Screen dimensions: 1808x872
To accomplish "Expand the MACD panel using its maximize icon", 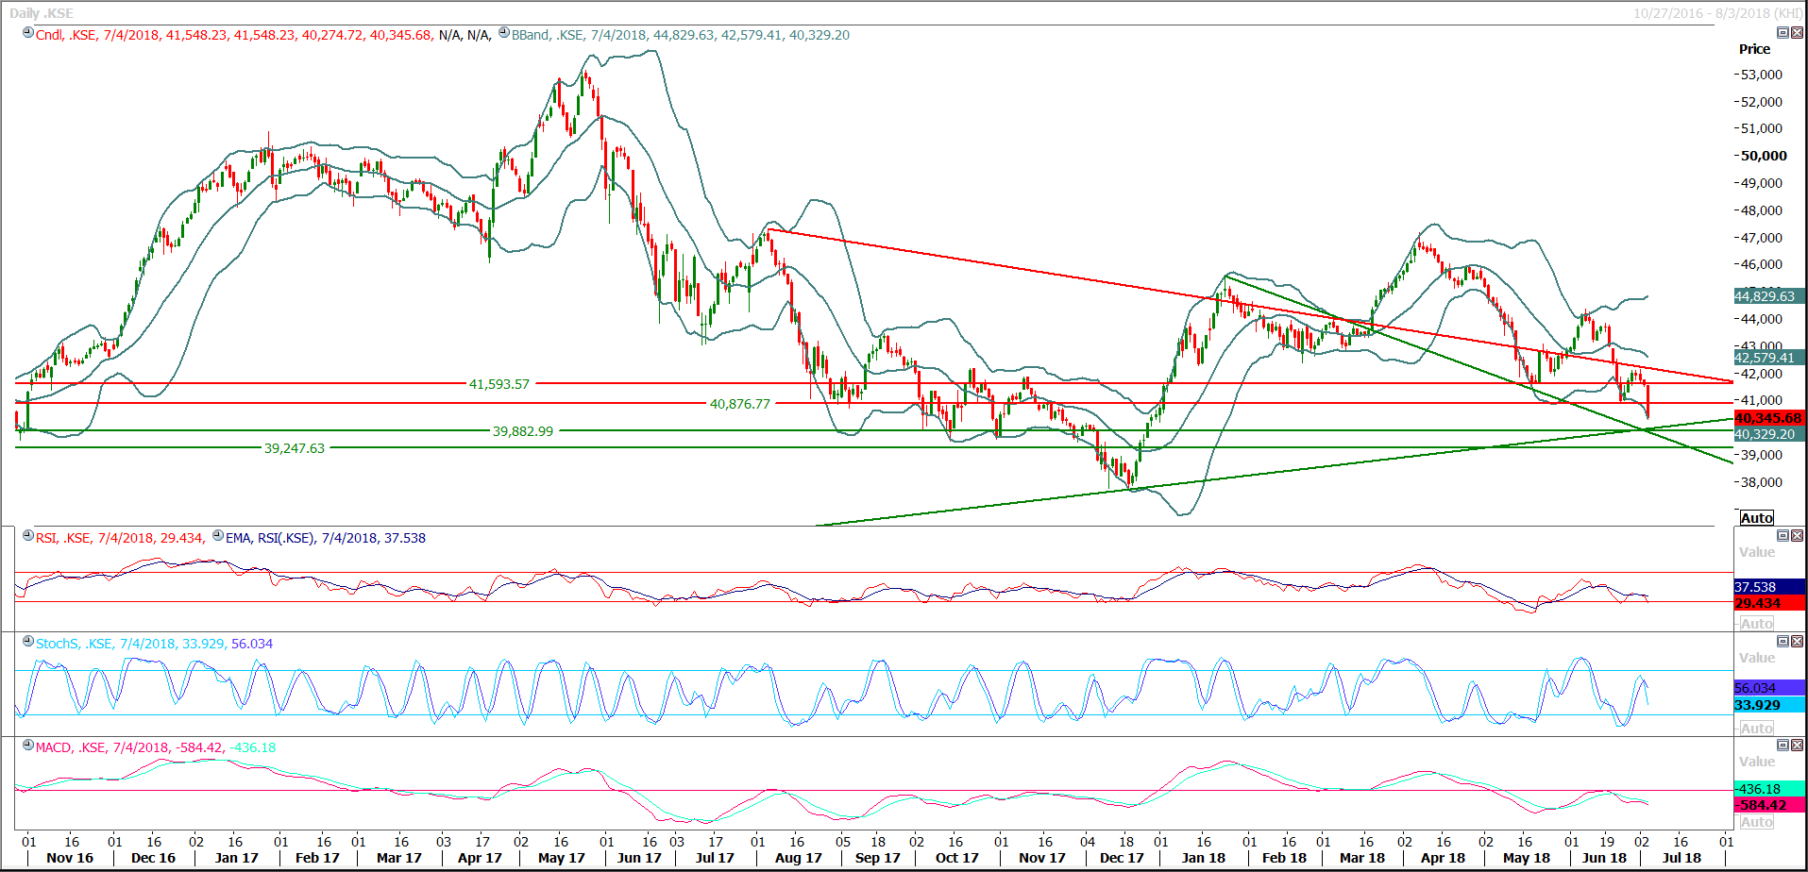I will [x=1783, y=746].
